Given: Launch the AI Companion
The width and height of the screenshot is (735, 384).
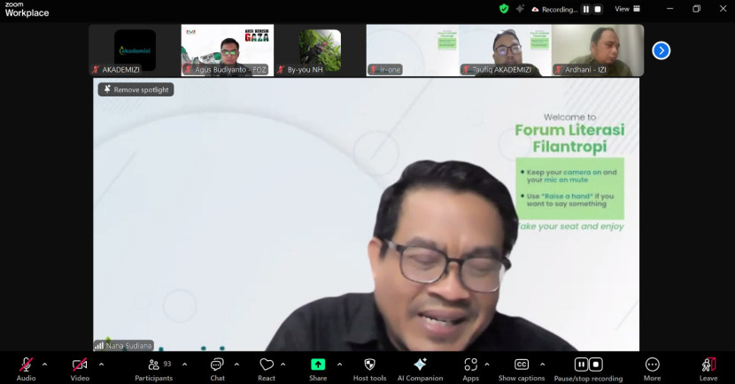Looking at the screenshot, I should 420,365.
